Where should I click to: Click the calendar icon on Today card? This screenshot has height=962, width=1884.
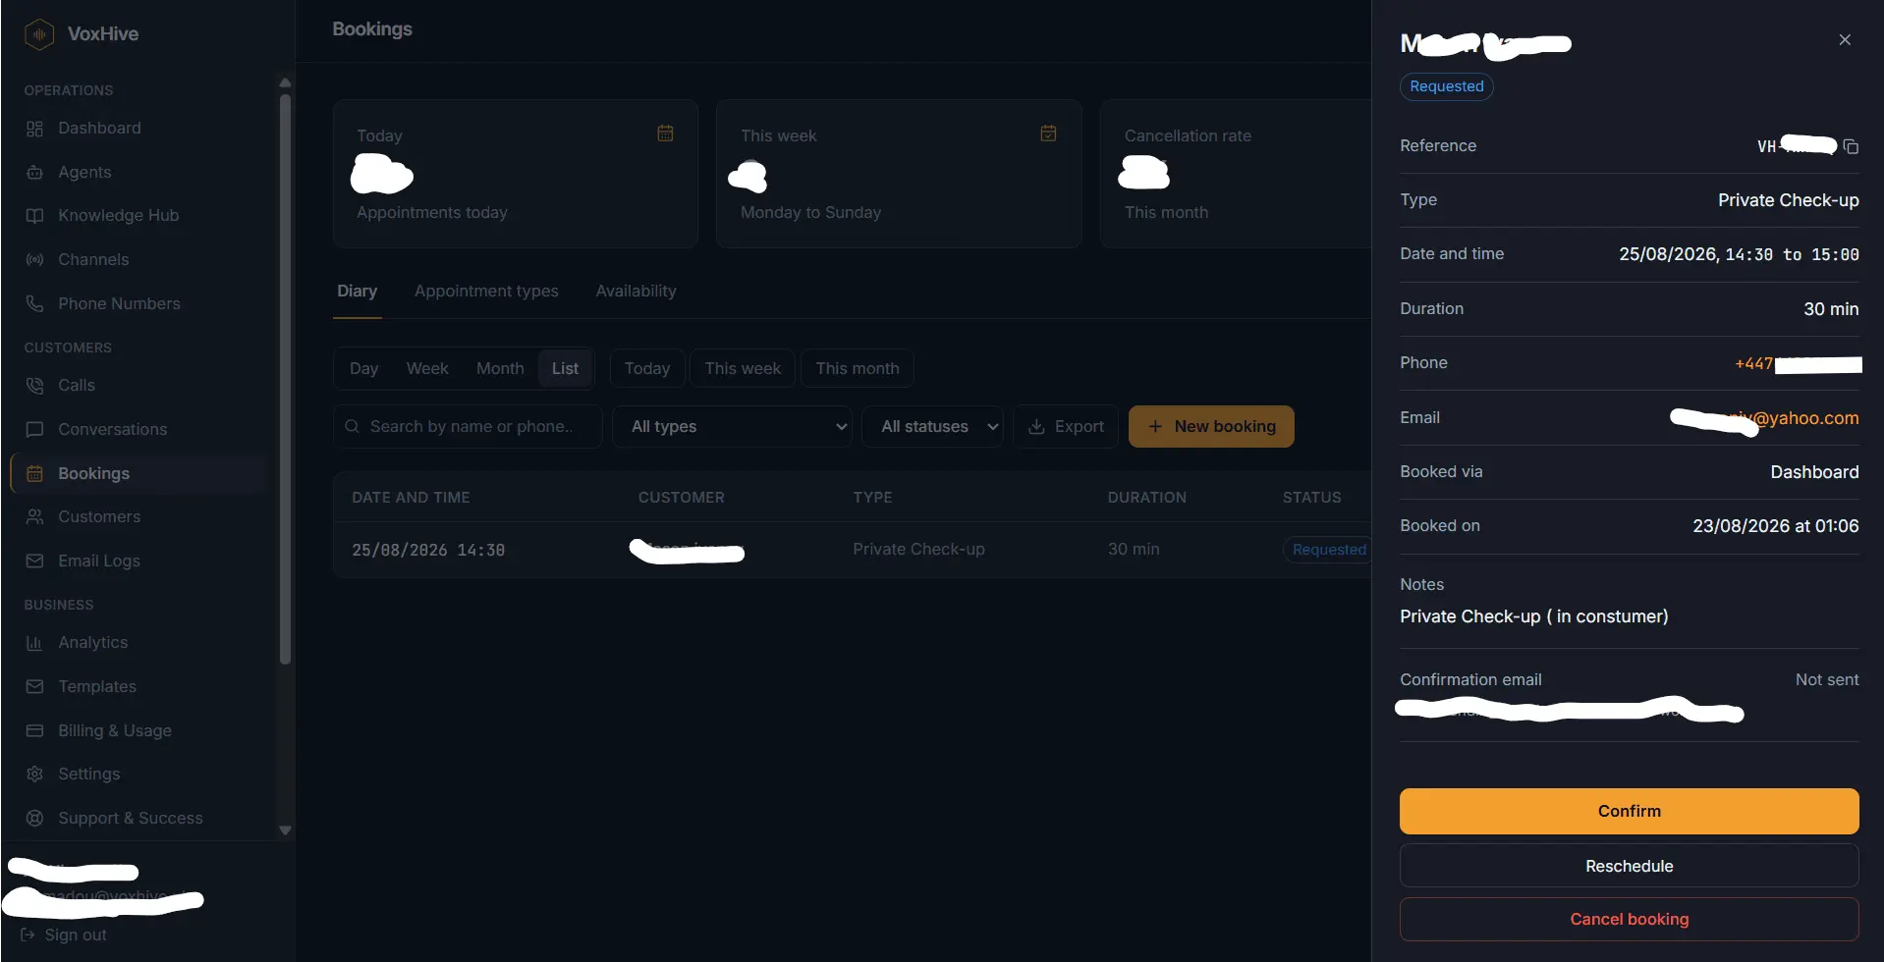coord(665,133)
